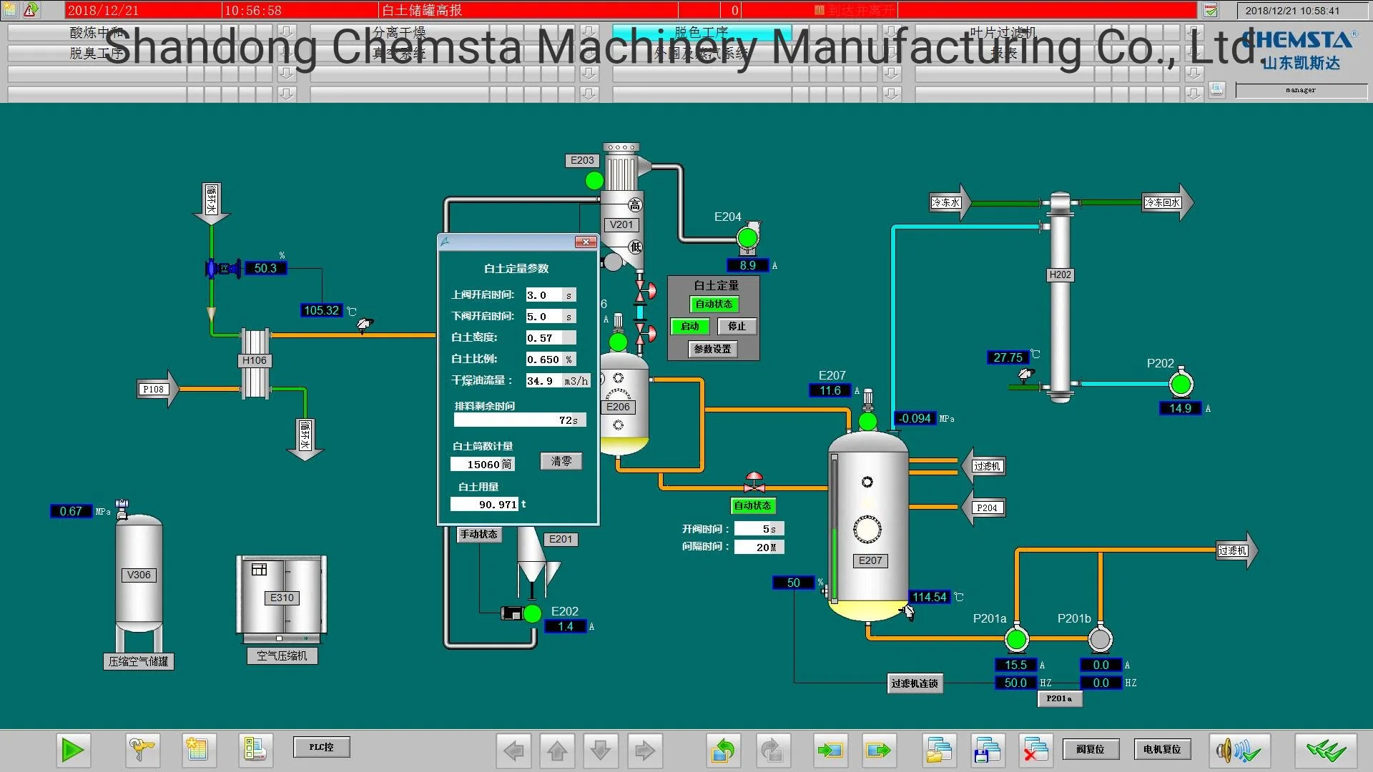The width and height of the screenshot is (1373, 772).
Task: Open the checklist report icon beside PLC控
Action: (x=255, y=749)
